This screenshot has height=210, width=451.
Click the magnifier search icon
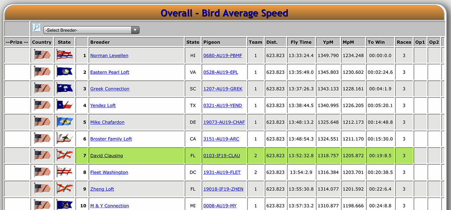click(36, 27)
